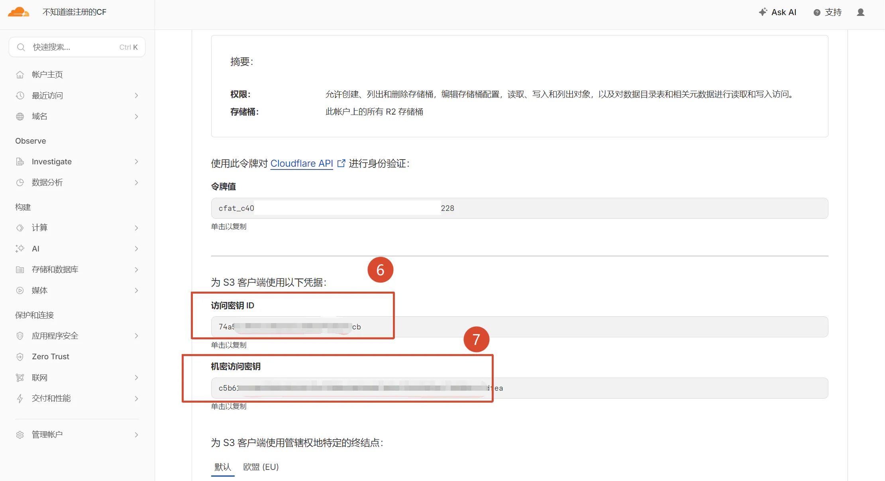
Task: Click the 单击以复制 text under 访问密钥 ID
Action: 229,345
